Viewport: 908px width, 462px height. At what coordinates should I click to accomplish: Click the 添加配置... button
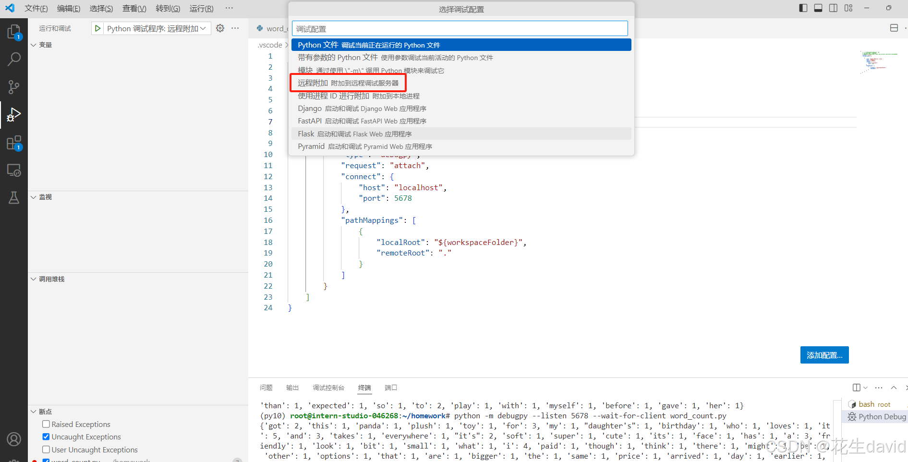824,355
